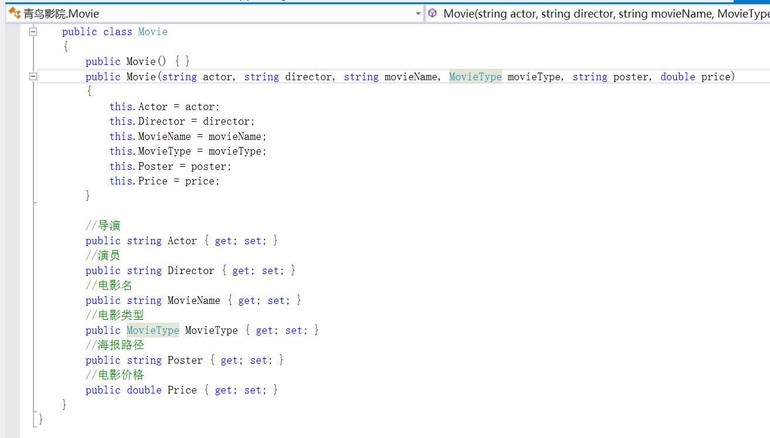This screenshot has width=770, height=438.
Task: Click the class icon beside 青鸟影院.Movie
Action: (14, 13)
